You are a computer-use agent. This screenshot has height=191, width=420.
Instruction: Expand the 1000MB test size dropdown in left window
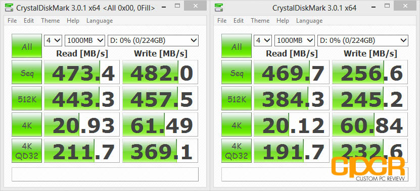pyautogui.click(x=85, y=41)
